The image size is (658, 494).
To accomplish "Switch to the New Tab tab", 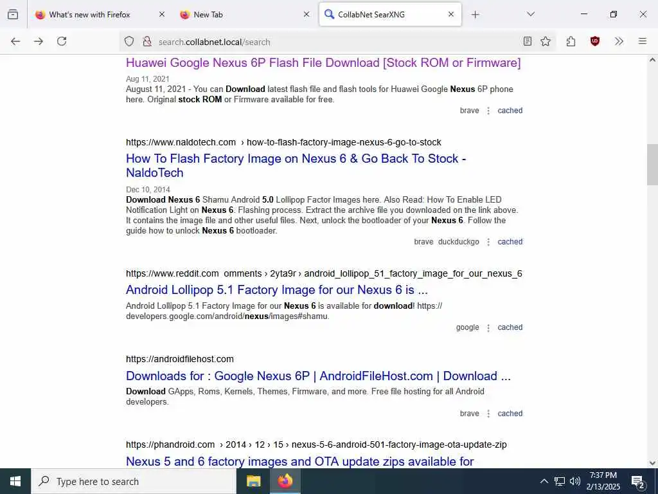I will [x=245, y=14].
